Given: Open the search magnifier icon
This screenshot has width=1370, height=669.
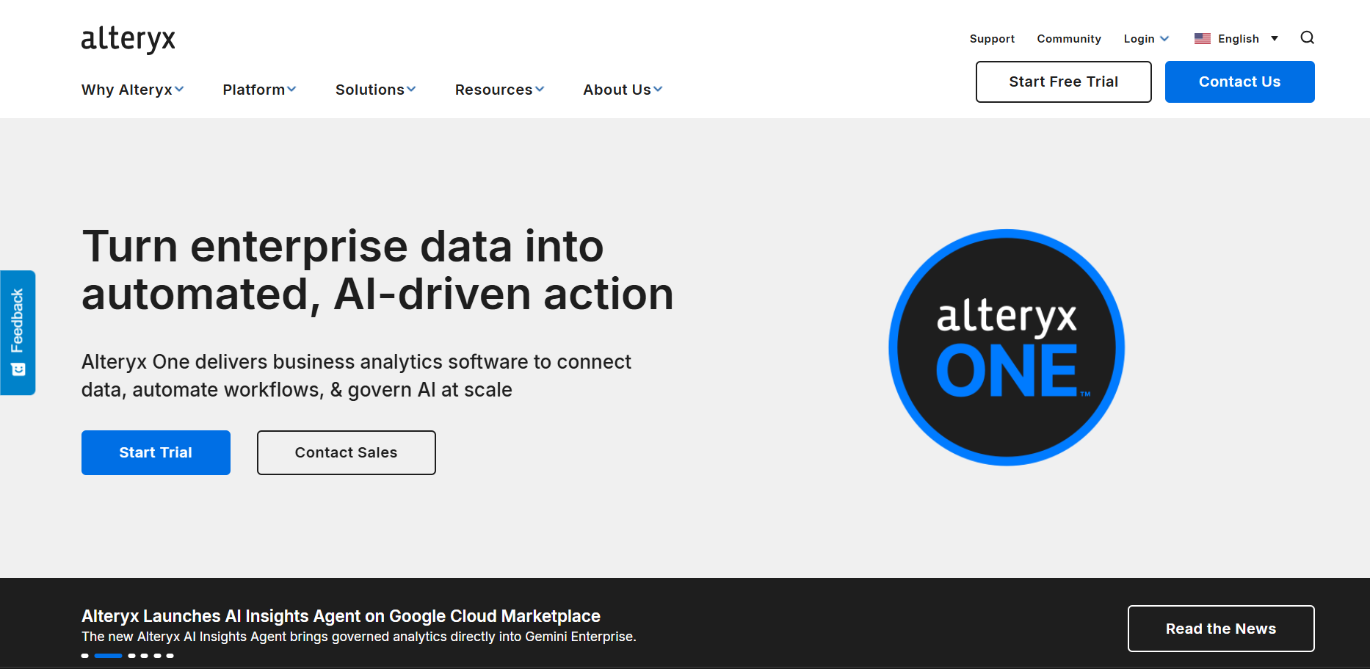Looking at the screenshot, I should tap(1307, 37).
